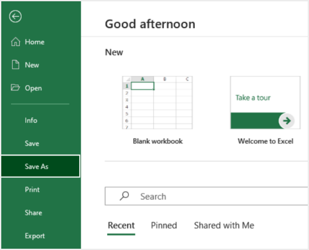Click the Take a tour arrow icon
Viewport: 309px width, 250px height.
287,121
